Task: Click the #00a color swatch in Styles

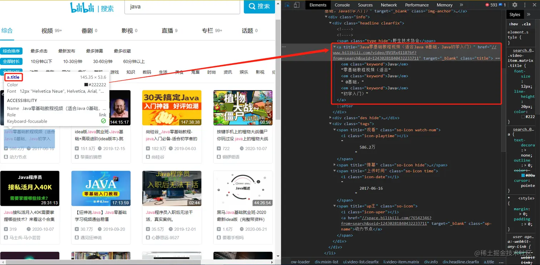Action: click(523, 175)
